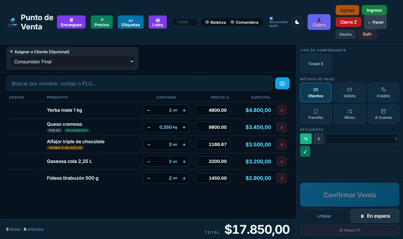Select Ticket X receipt type
Screen dimensions: 403x239
[x=316, y=64]
